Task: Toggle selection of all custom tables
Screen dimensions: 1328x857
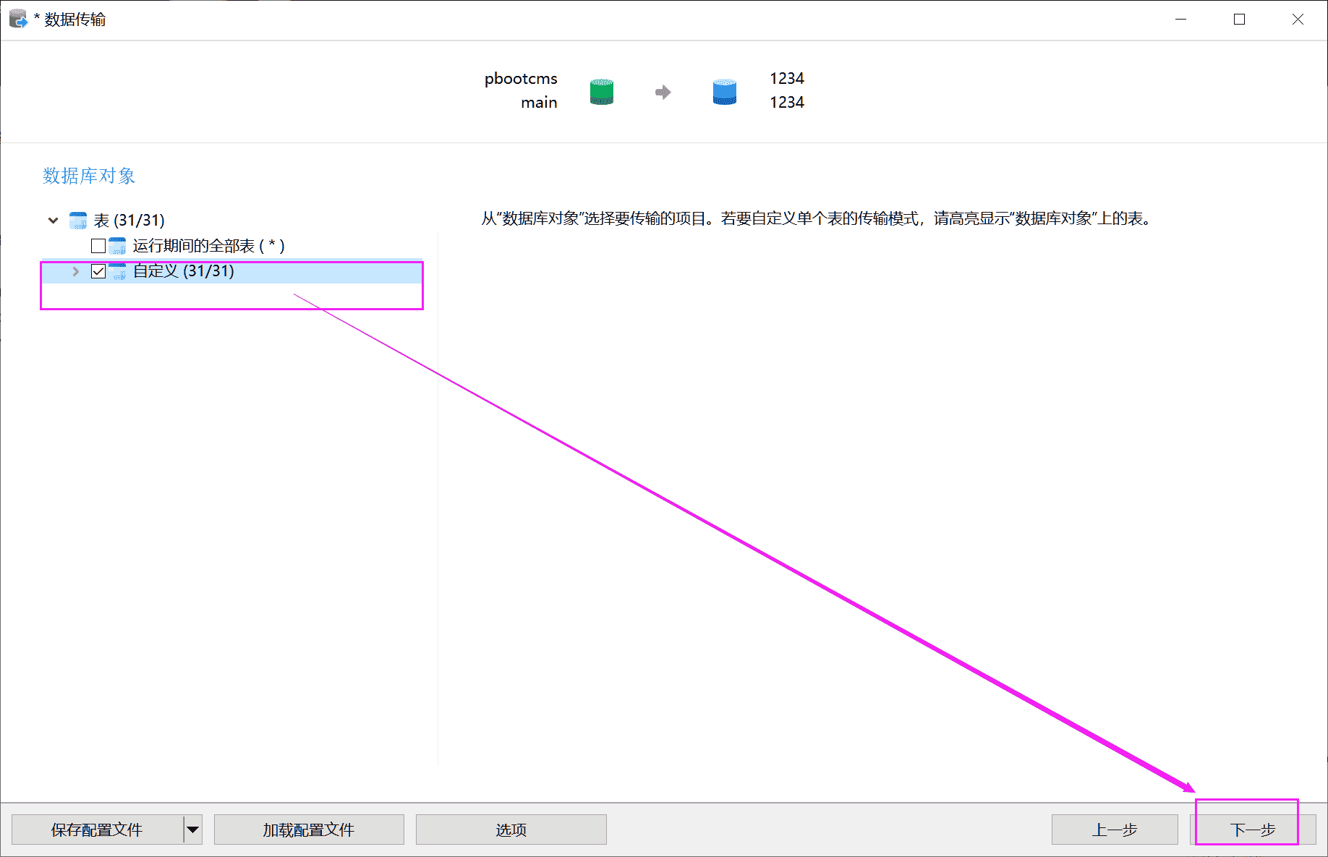Action: point(98,271)
